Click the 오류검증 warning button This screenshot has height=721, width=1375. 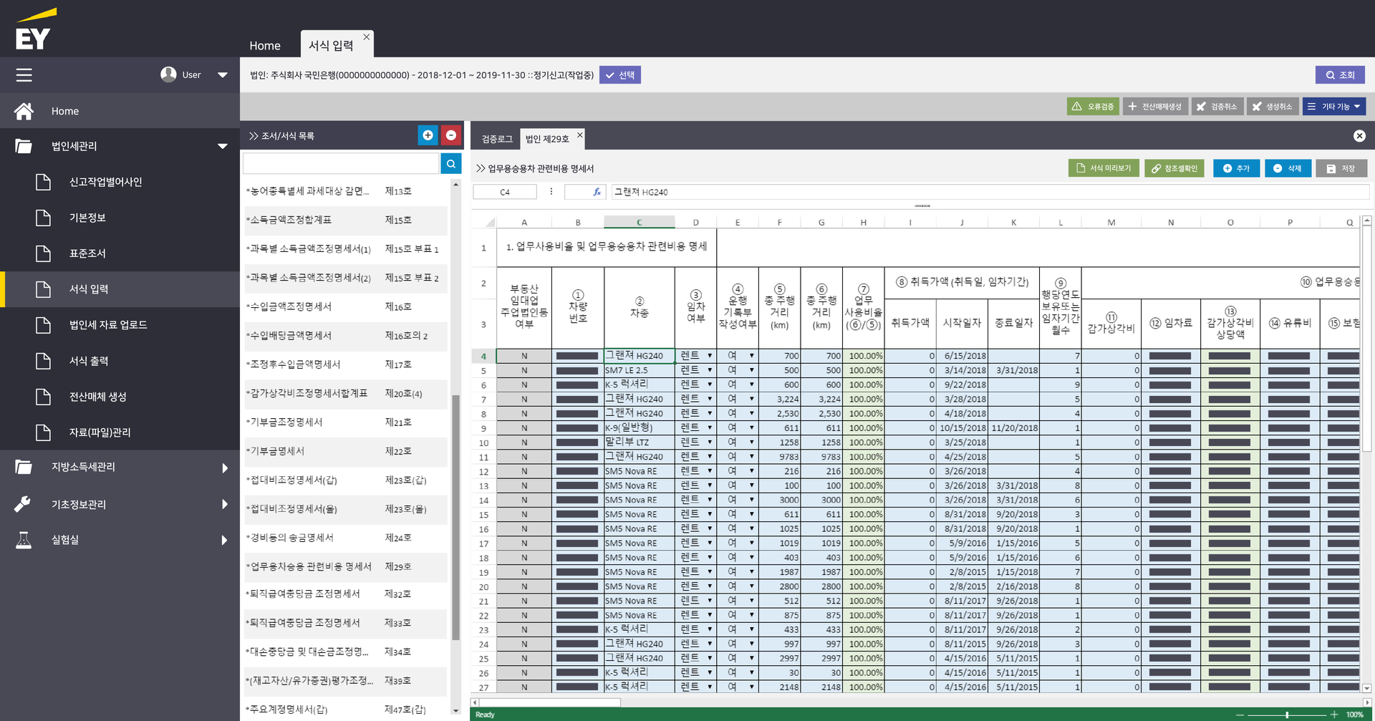click(x=1094, y=107)
